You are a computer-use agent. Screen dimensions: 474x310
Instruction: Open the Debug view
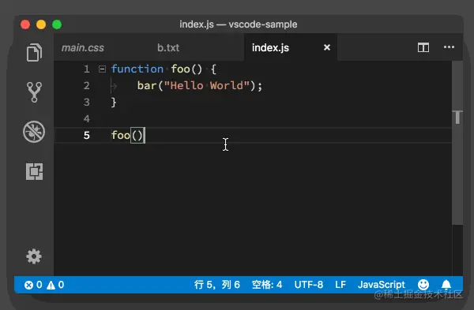coord(34,132)
